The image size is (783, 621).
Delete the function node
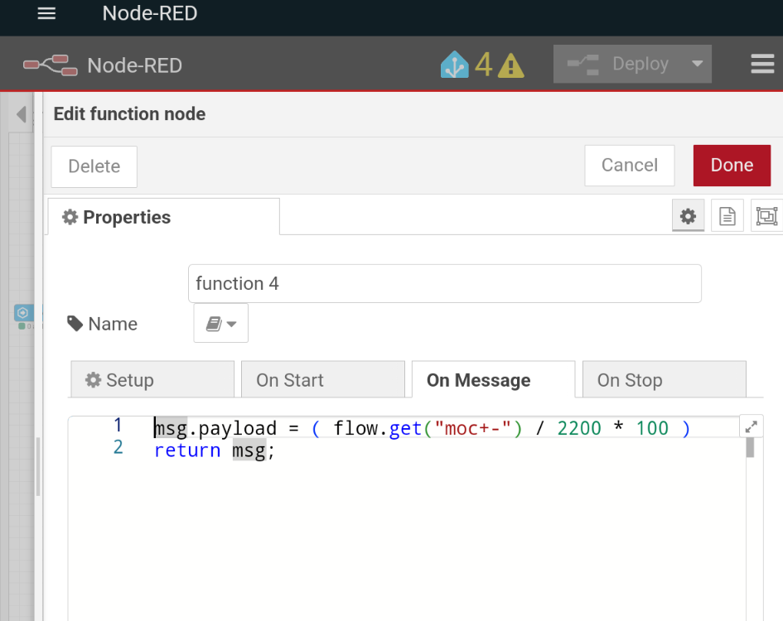[94, 166]
